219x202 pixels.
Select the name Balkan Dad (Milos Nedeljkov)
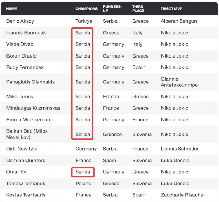click(x=27, y=134)
